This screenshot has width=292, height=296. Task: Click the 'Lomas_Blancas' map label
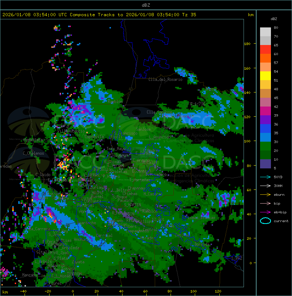point(201,218)
